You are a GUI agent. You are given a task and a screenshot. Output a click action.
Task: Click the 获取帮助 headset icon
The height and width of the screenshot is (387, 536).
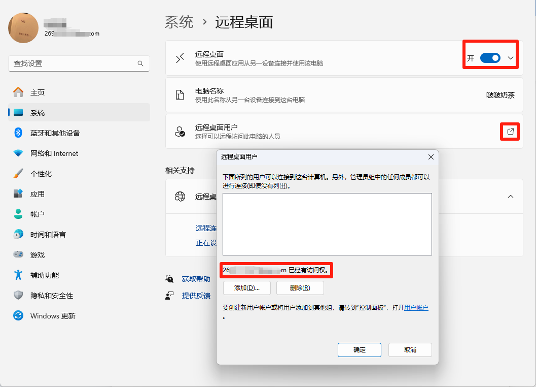click(169, 279)
